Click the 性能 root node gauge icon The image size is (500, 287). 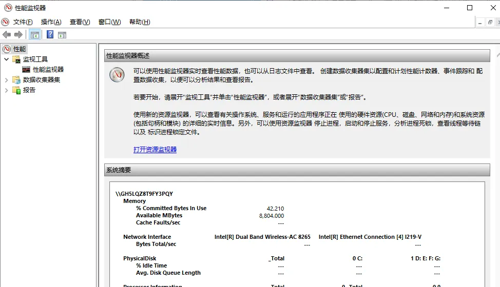pos(7,49)
